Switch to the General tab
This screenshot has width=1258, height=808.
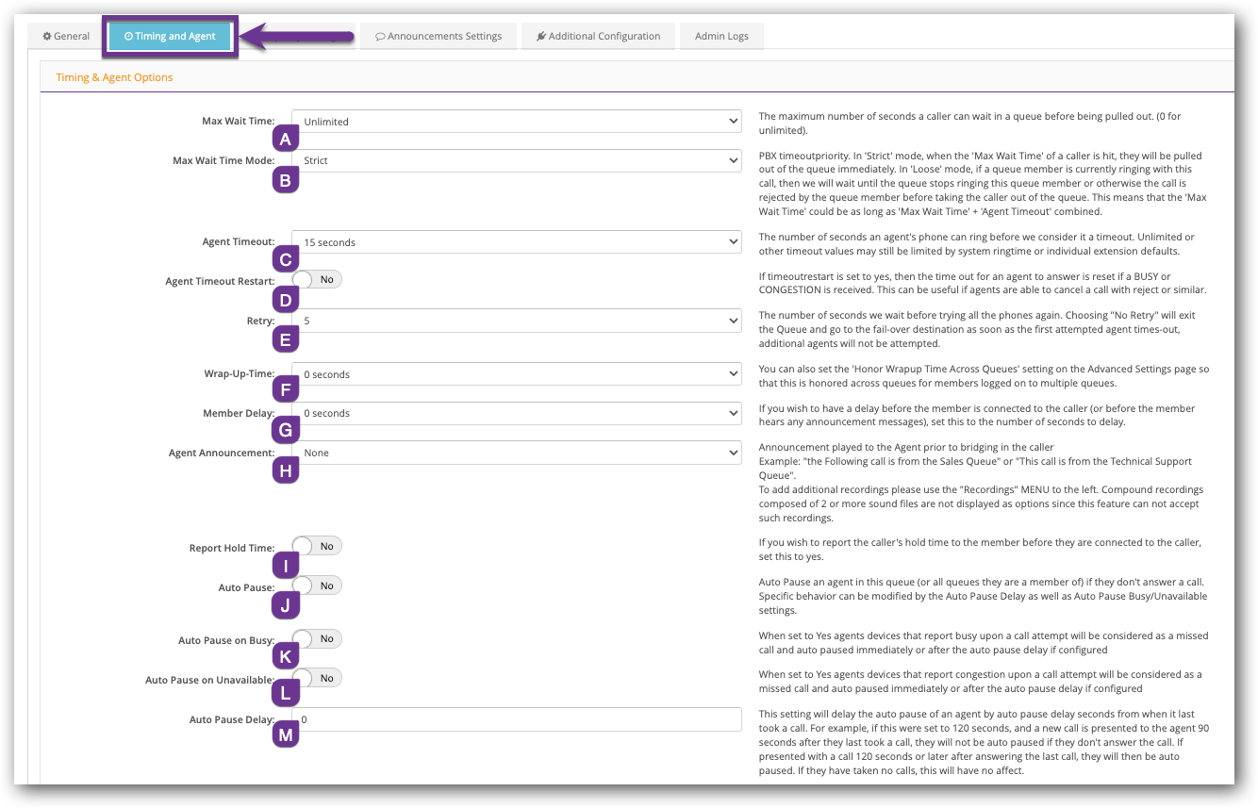[x=64, y=36]
